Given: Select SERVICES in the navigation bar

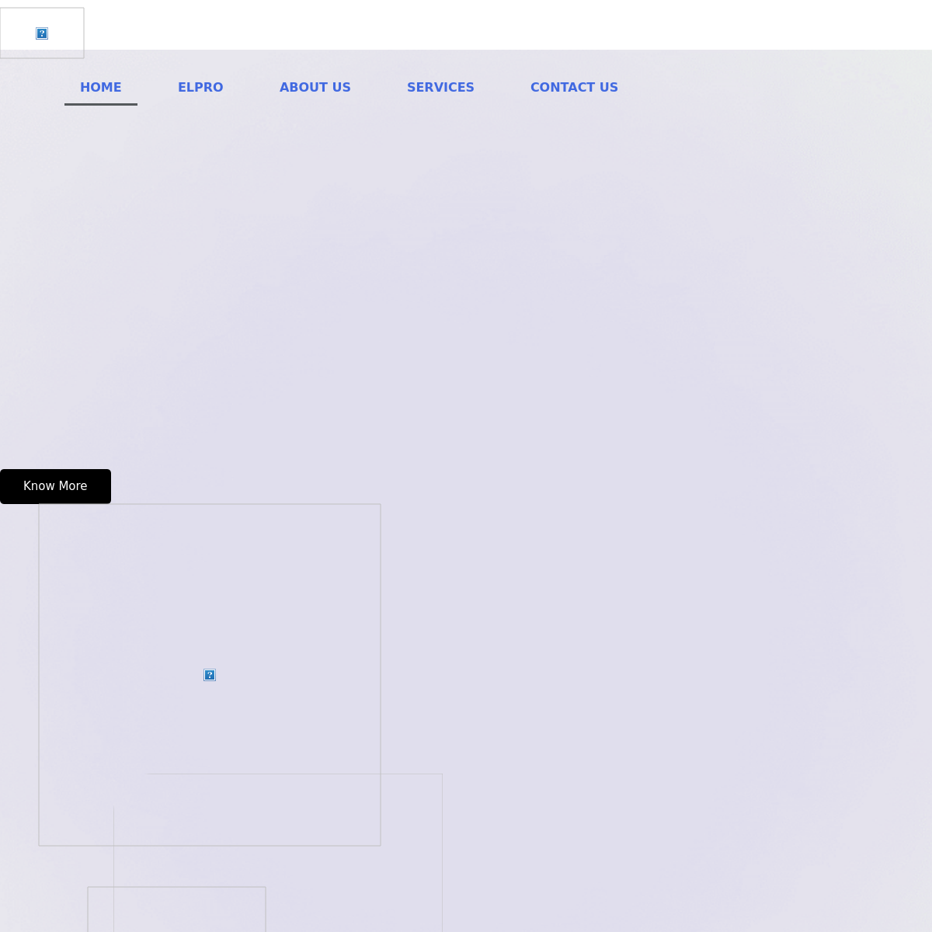Looking at the screenshot, I should (440, 88).
